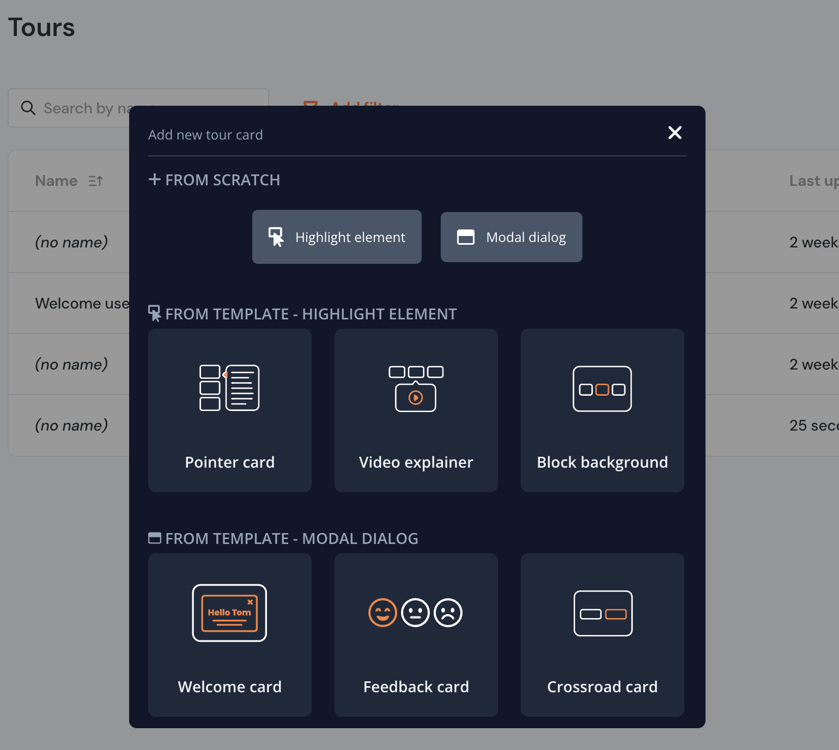Click the Pointer card template icon
Viewport: 839px width, 750px height.
coord(229,388)
